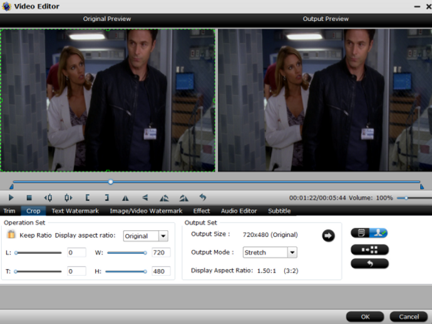Flip the video vertically
This screenshot has width=432, height=324.
pyautogui.click(x=145, y=198)
